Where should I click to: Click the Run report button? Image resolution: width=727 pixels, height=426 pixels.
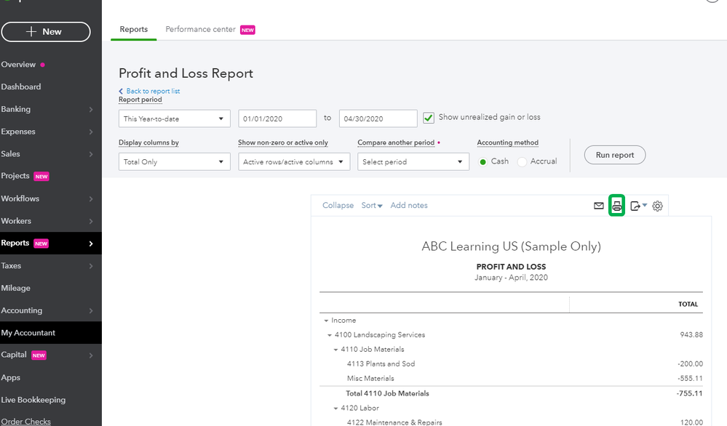(x=615, y=155)
